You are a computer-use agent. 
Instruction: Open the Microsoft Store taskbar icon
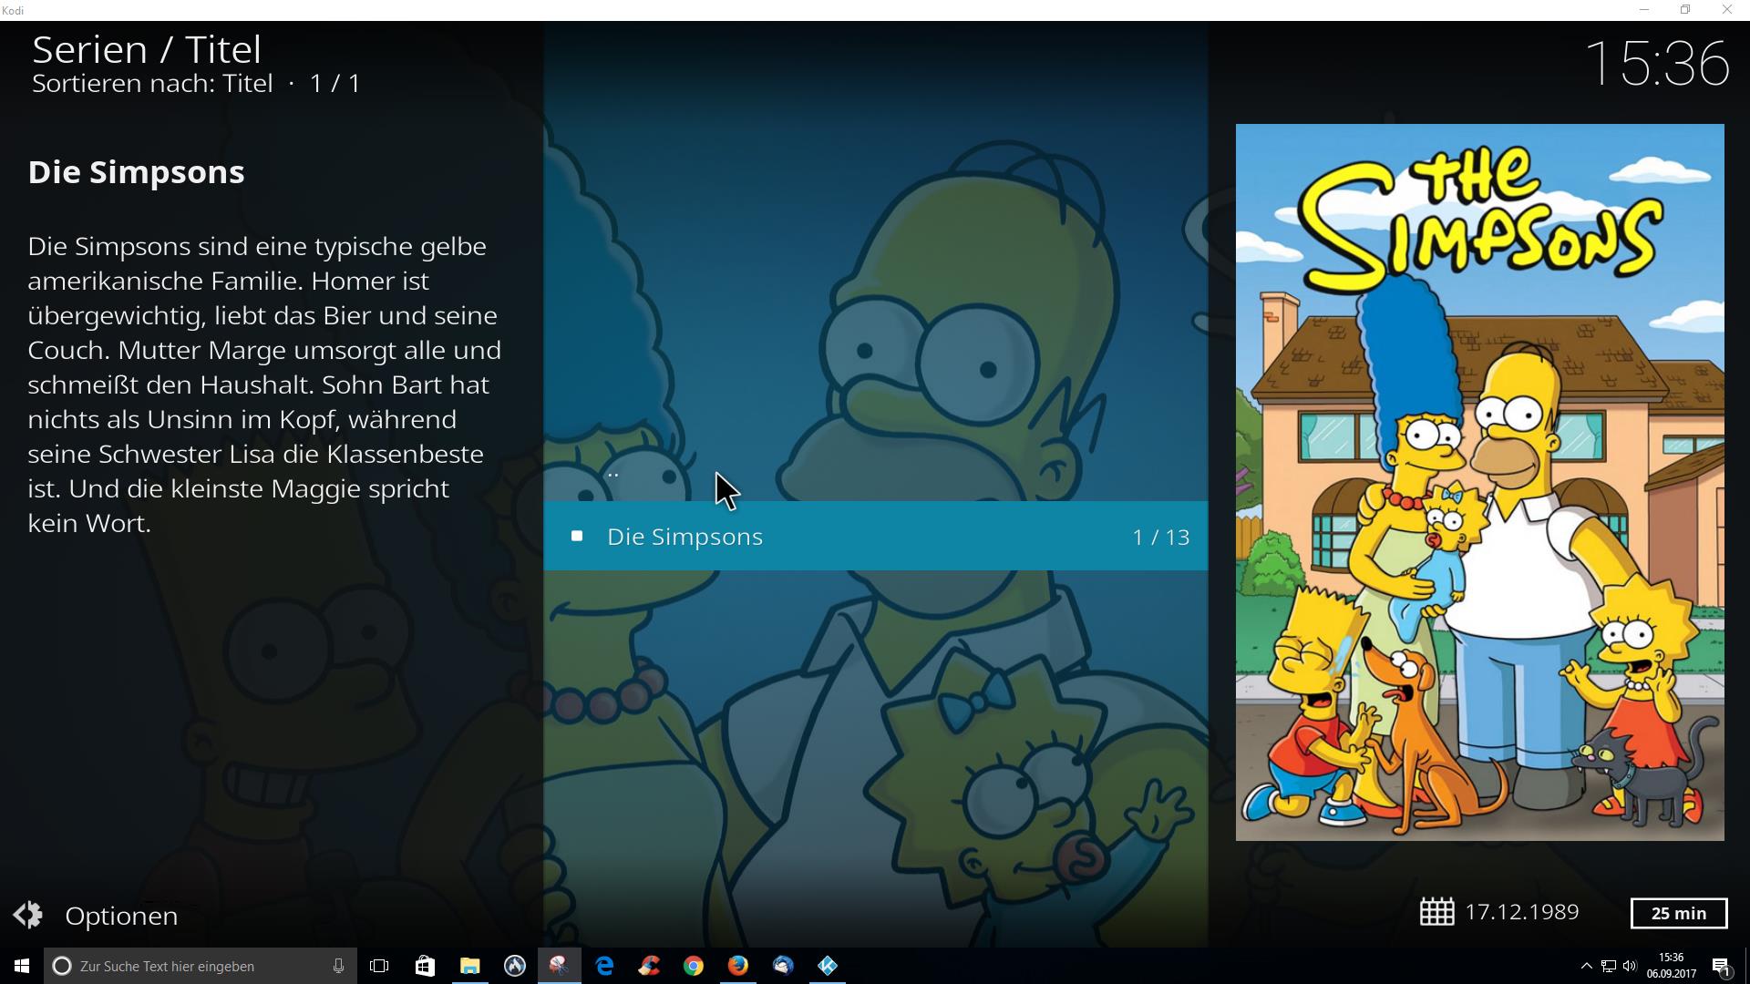coord(425,966)
